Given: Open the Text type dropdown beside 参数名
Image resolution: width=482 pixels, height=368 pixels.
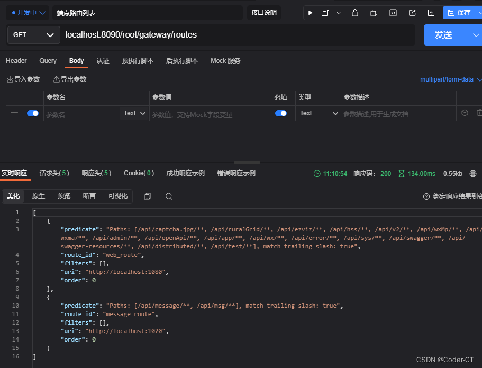Looking at the screenshot, I should pos(134,113).
